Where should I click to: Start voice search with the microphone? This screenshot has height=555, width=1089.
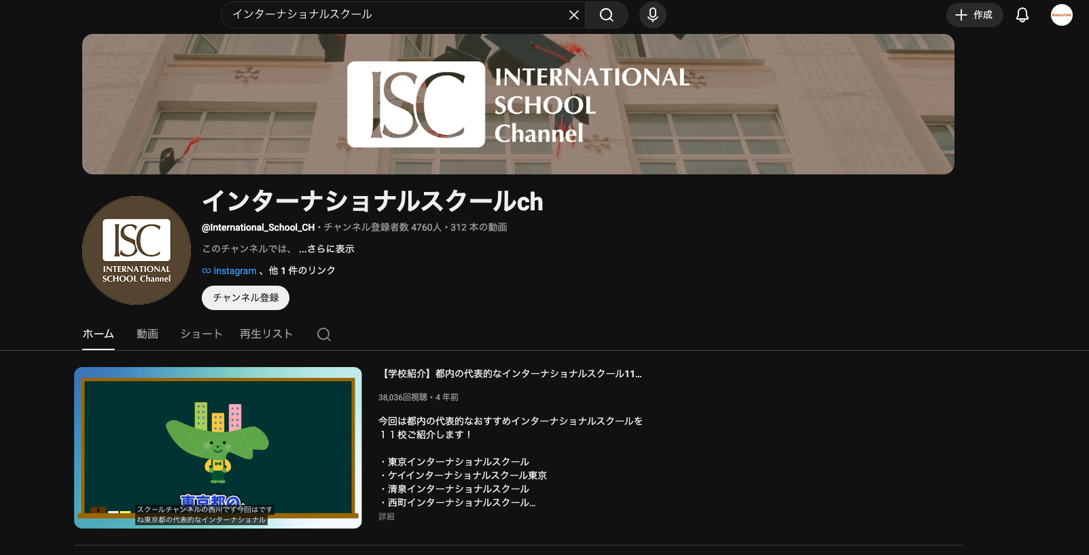pyautogui.click(x=653, y=15)
